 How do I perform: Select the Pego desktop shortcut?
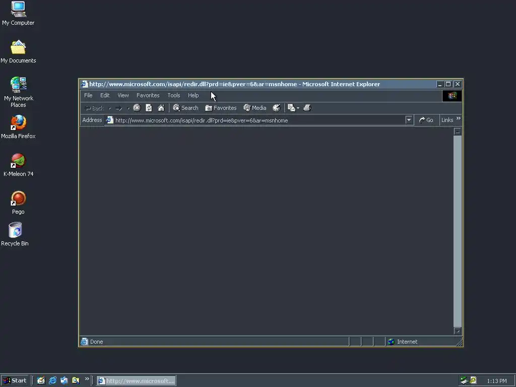click(x=18, y=203)
